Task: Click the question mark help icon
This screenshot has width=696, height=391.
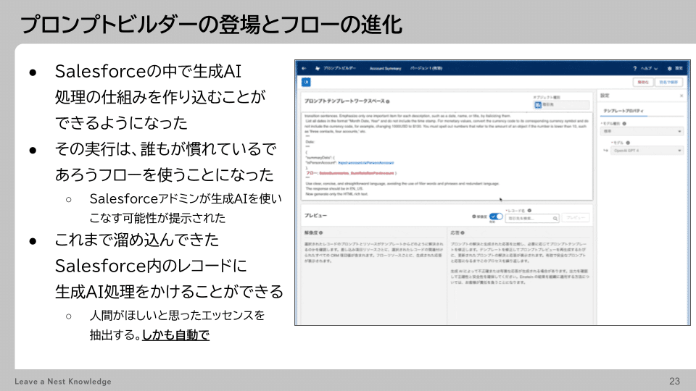Action: tap(635, 68)
